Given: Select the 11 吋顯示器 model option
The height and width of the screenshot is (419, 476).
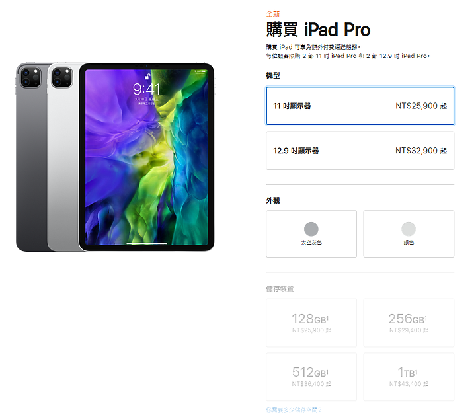Looking at the screenshot, I should (360, 106).
